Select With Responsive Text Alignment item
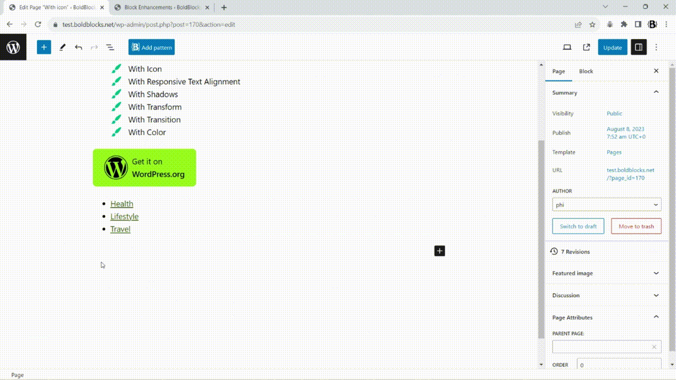This screenshot has height=380, width=676. (184, 82)
